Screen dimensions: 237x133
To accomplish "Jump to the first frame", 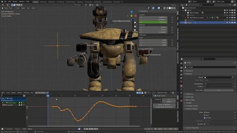I will pos(85,129).
